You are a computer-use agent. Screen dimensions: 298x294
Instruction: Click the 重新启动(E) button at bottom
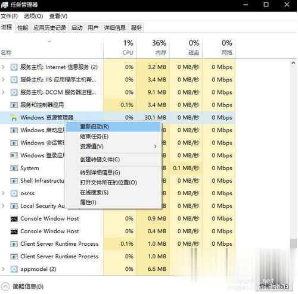coord(274,286)
